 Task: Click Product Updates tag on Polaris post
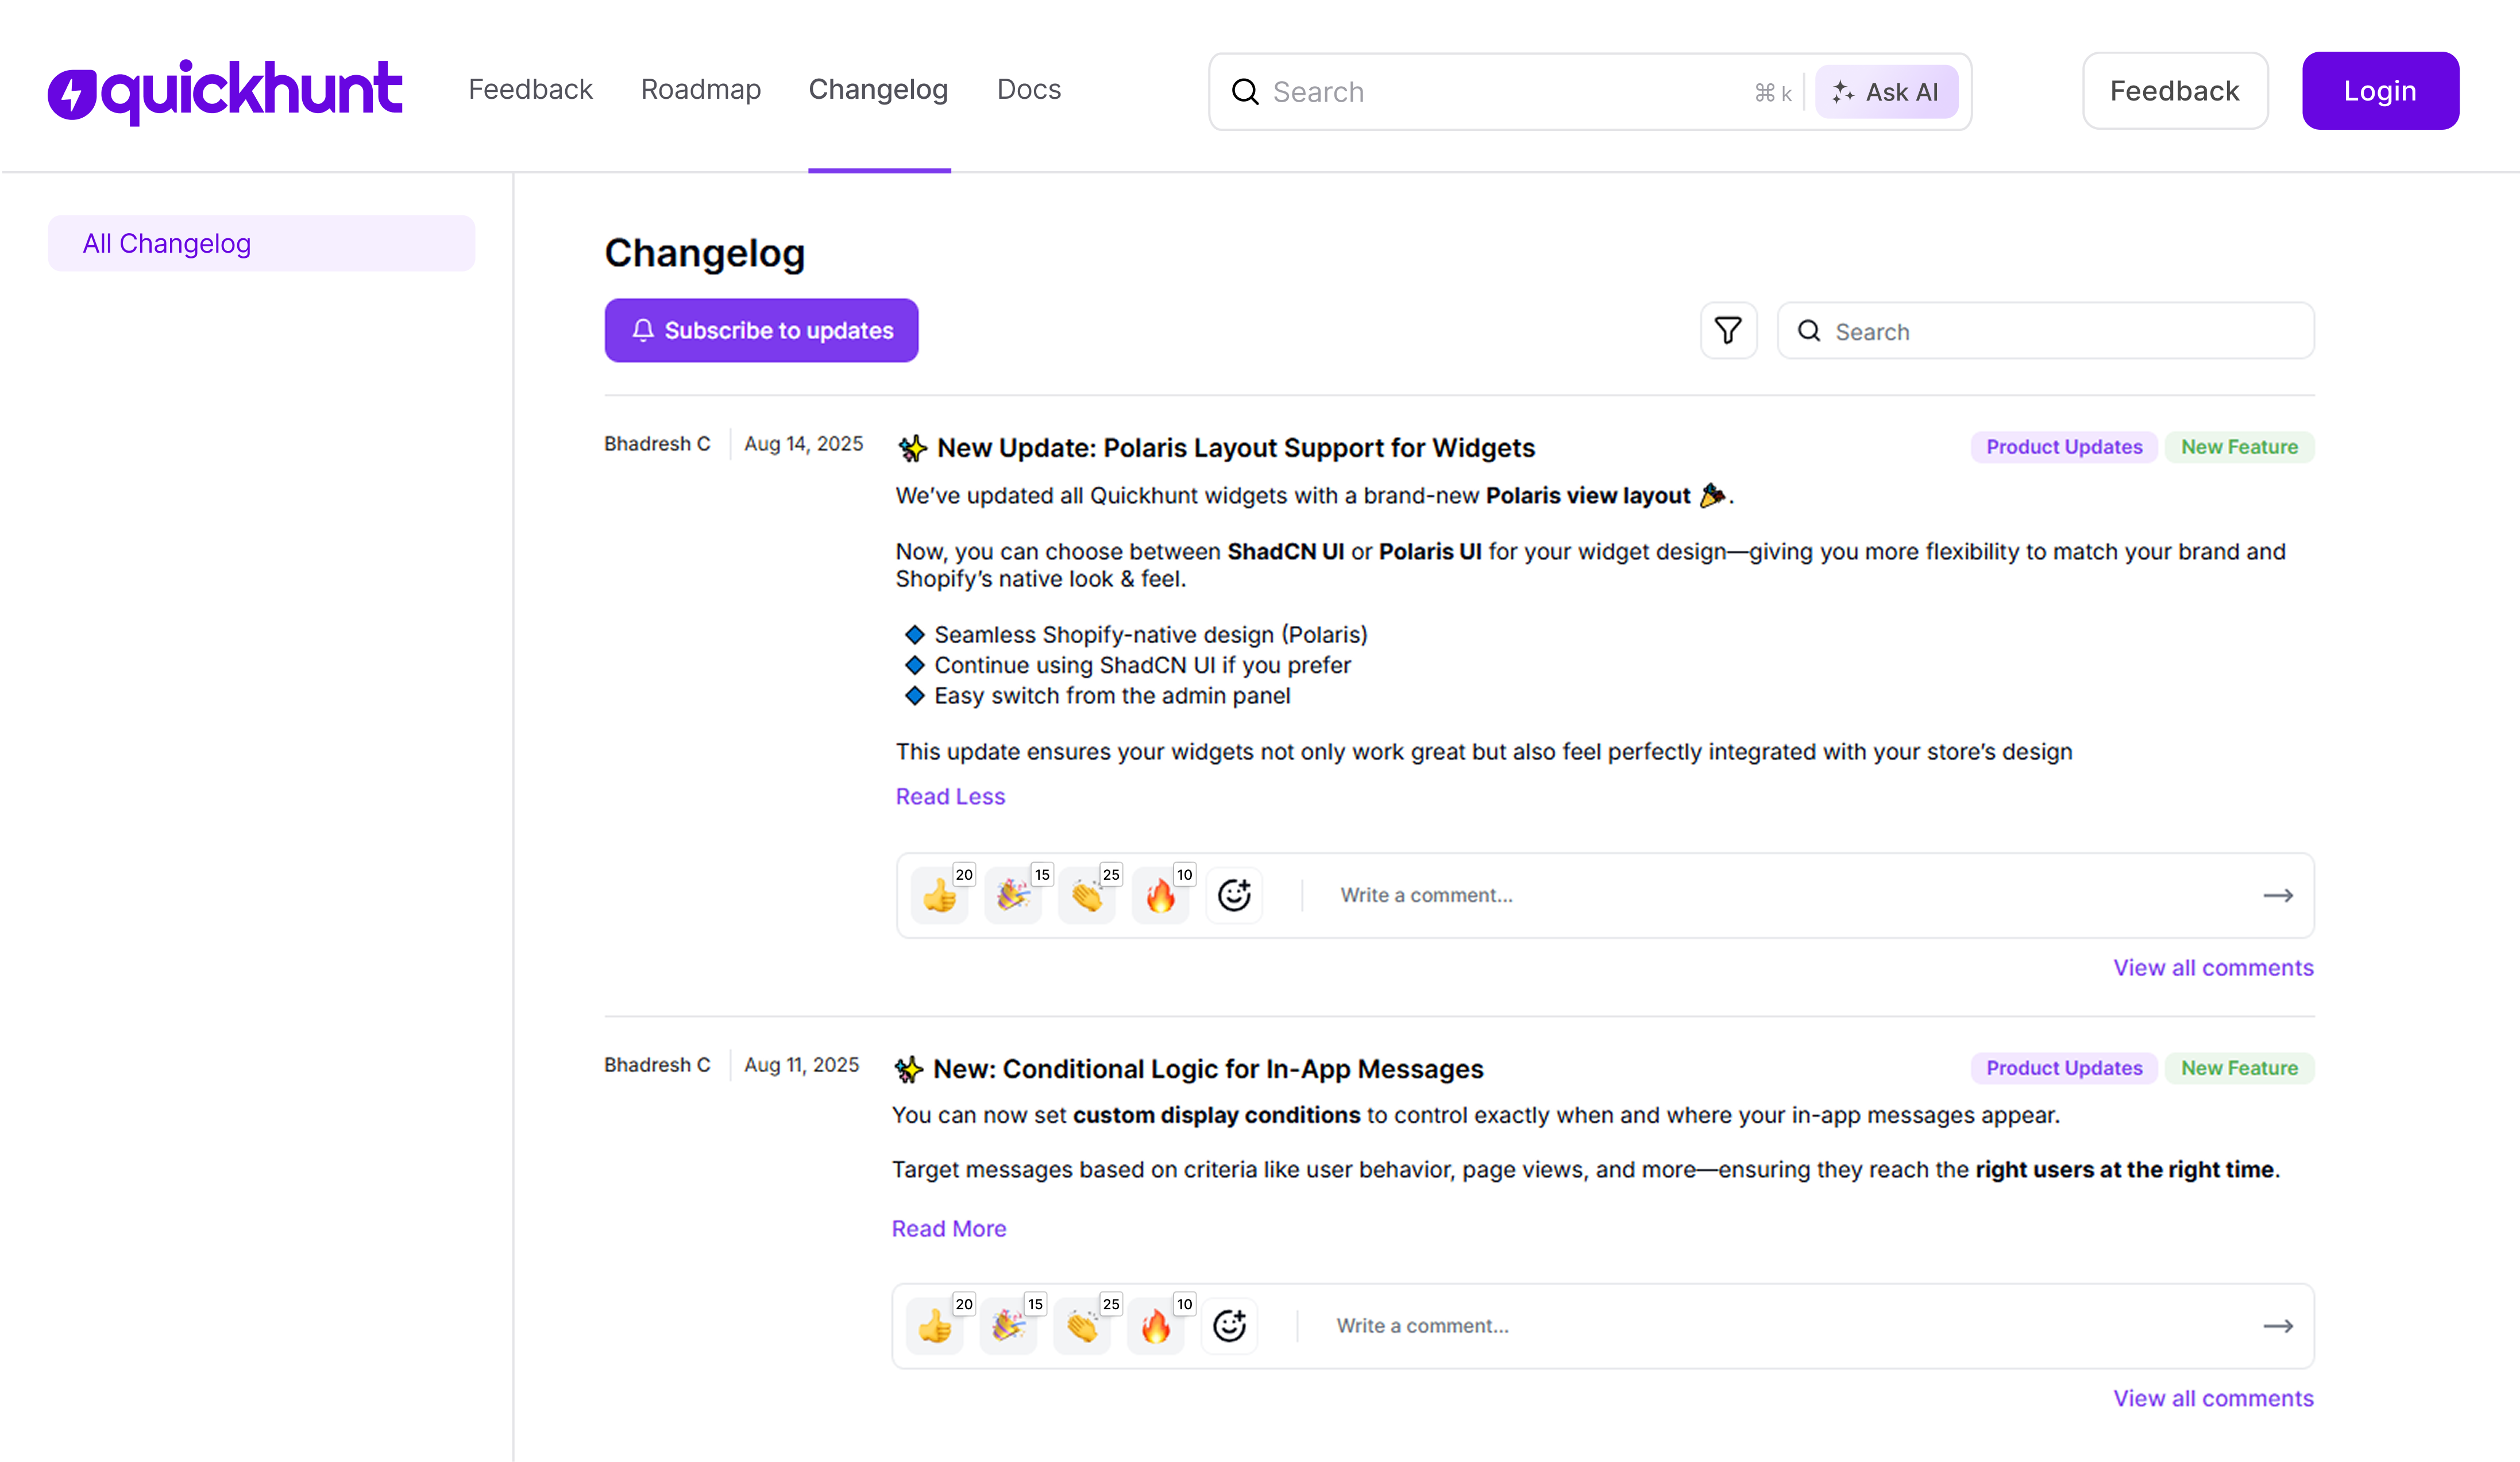tap(2064, 447)
